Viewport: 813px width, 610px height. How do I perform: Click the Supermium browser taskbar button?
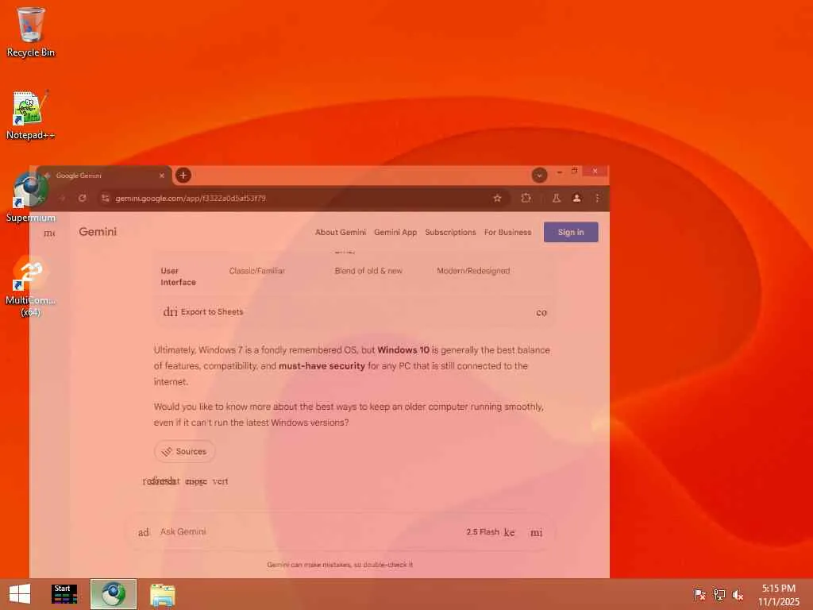point(114,594)
